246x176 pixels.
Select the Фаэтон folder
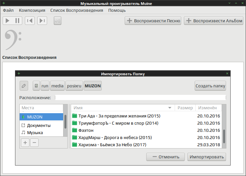[x=146, y=130]
